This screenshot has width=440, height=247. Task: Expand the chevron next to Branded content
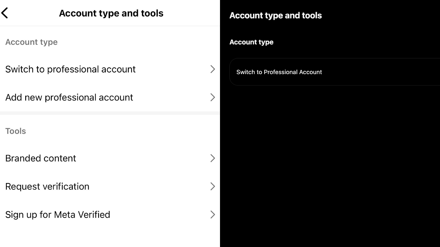(x=212, y=158)
